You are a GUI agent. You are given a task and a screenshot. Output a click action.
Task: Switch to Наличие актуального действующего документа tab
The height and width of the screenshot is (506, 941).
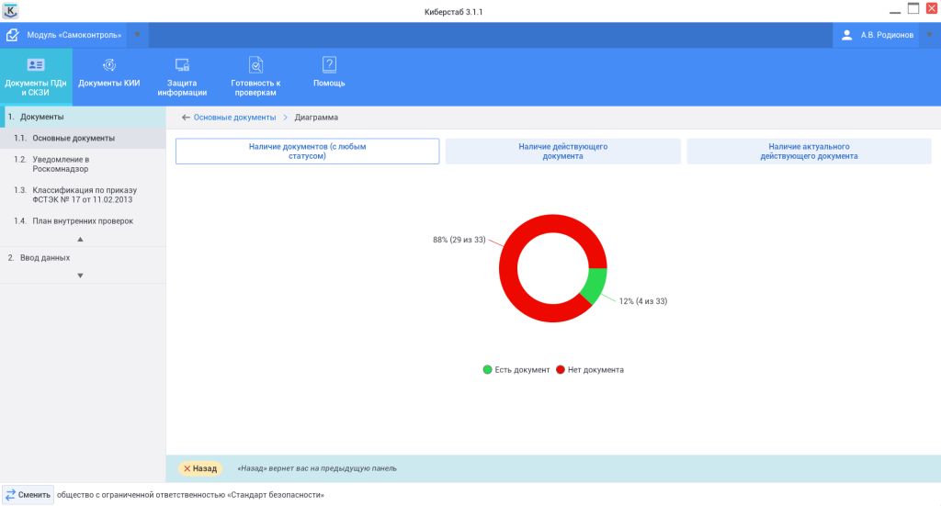[x=809, y=152]
